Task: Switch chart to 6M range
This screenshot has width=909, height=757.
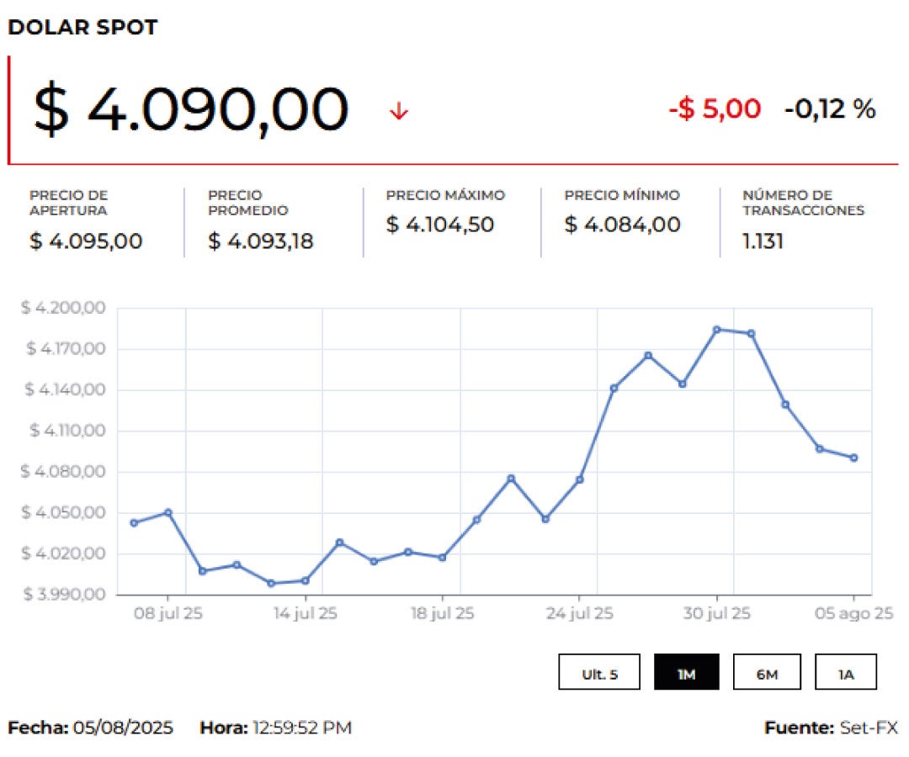Action: (766, 672)
